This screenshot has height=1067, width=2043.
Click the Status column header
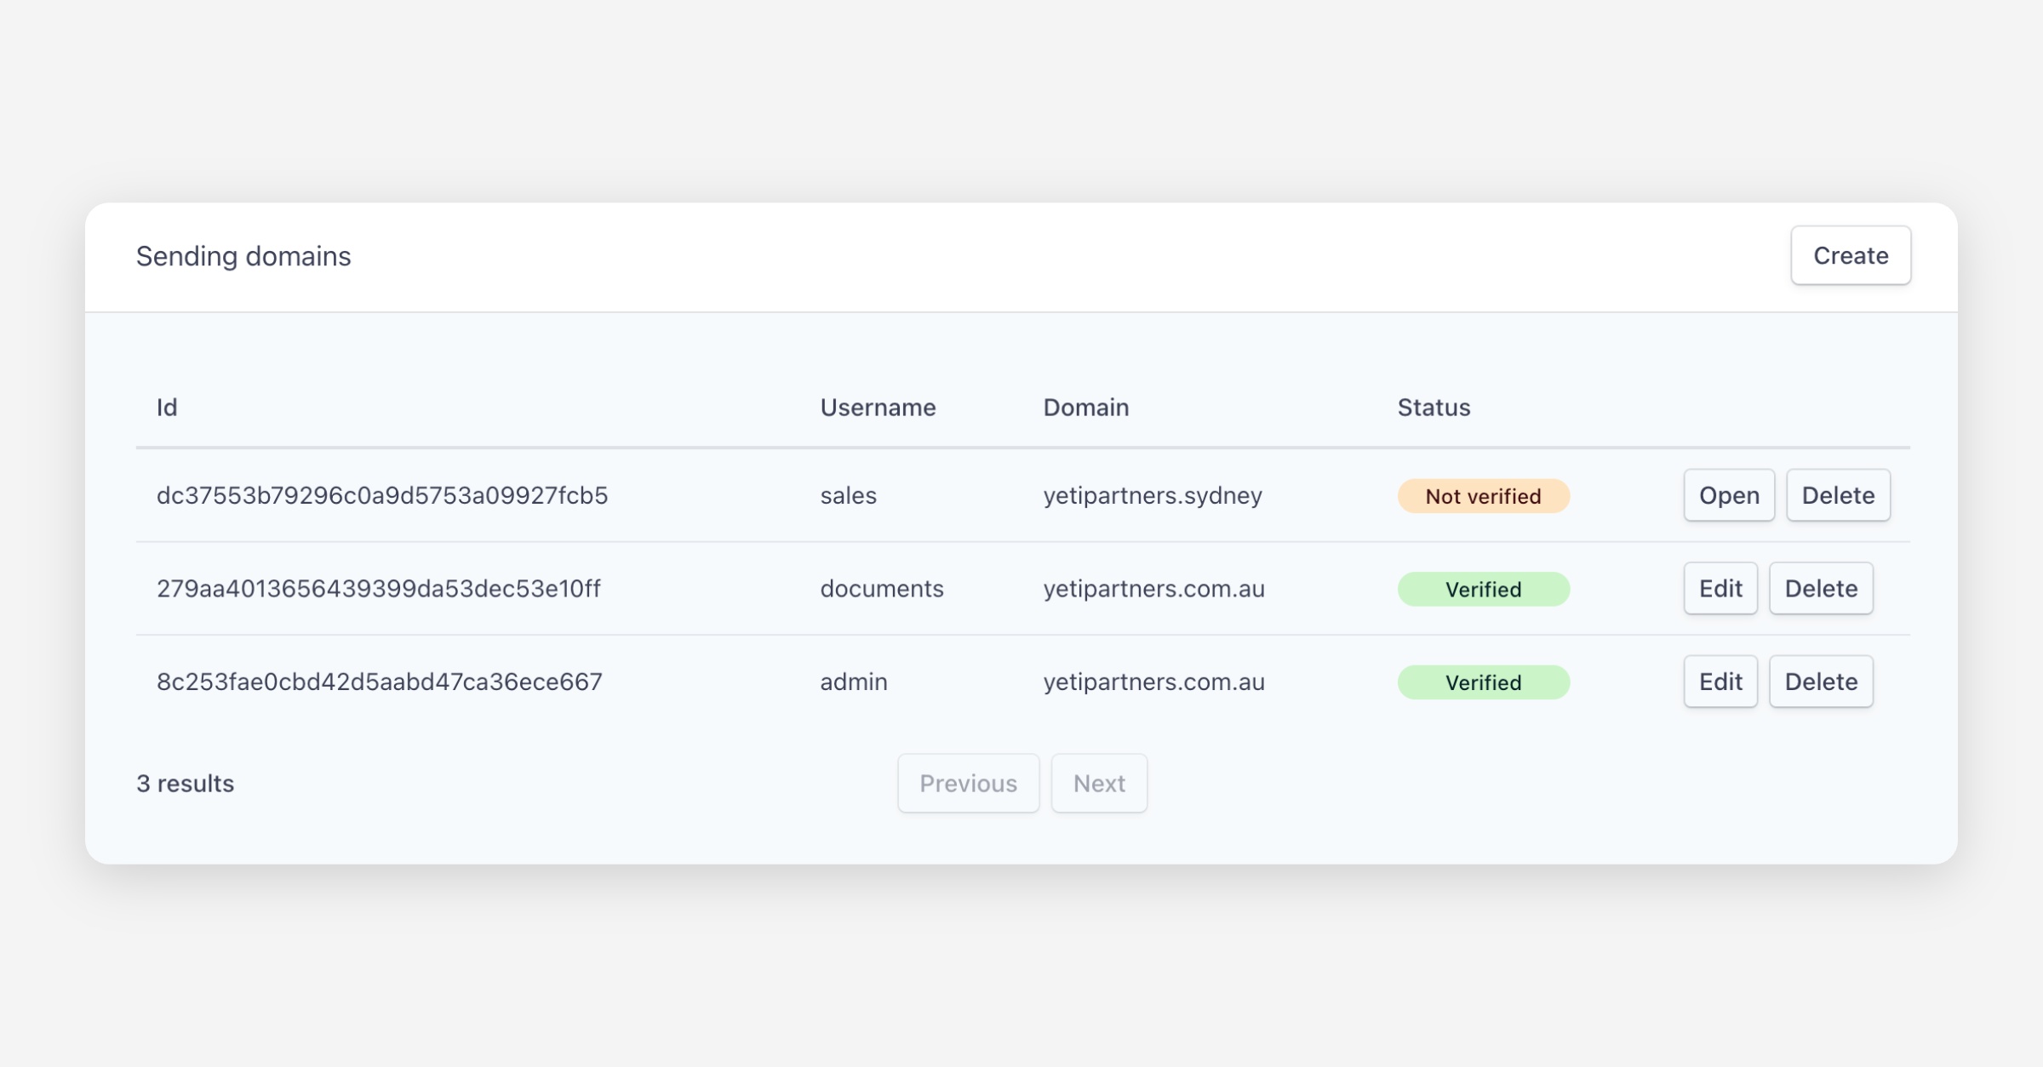1434,408
